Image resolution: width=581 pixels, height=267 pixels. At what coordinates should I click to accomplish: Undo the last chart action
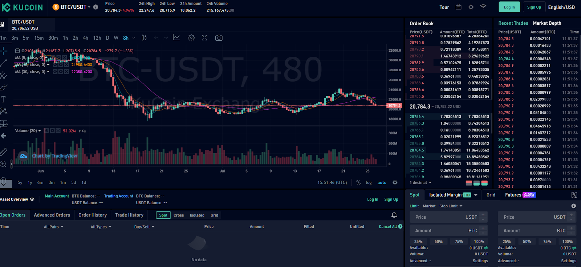point(156,38)
